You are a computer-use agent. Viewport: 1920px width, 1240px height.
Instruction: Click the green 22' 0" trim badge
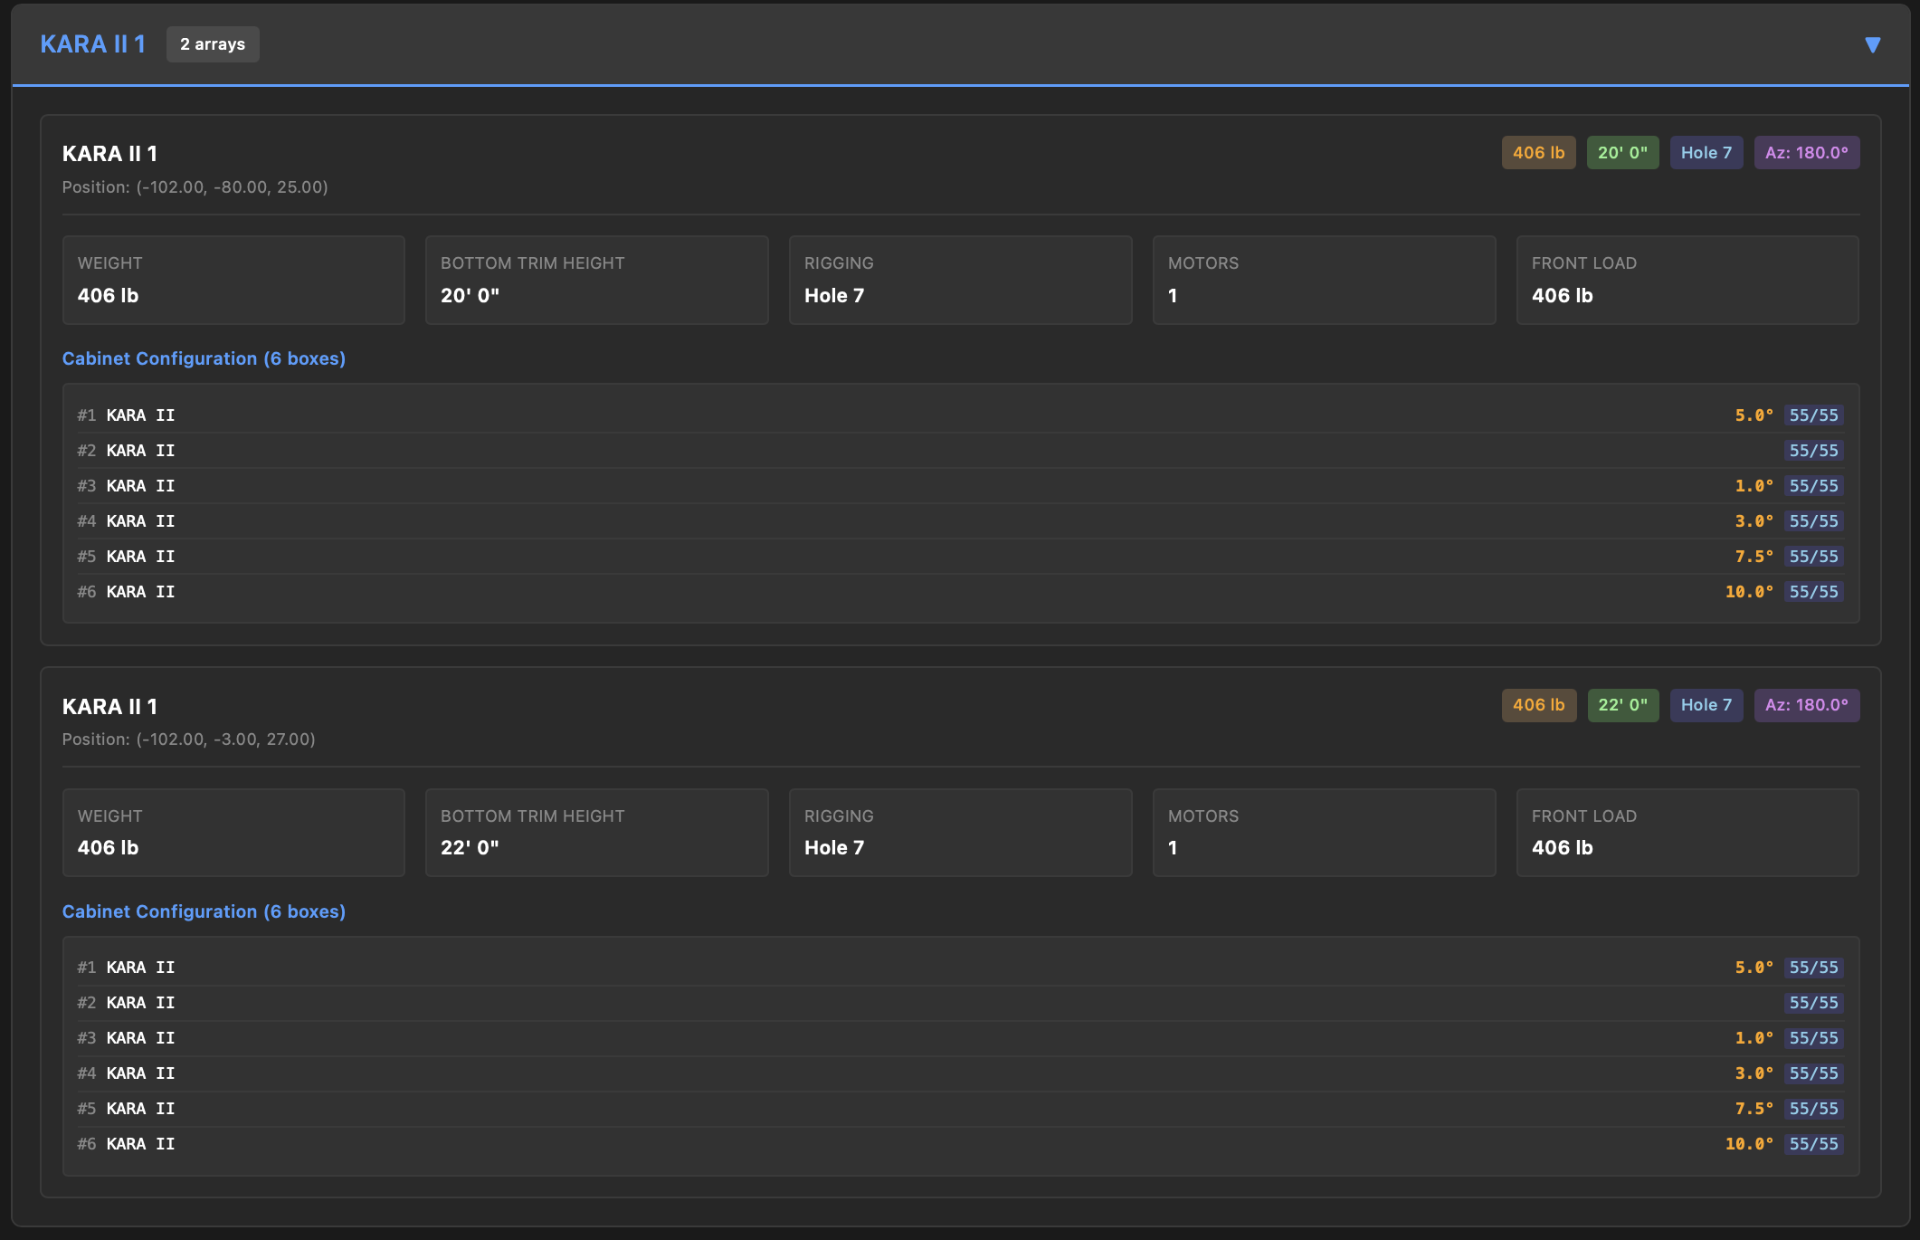1622,705
